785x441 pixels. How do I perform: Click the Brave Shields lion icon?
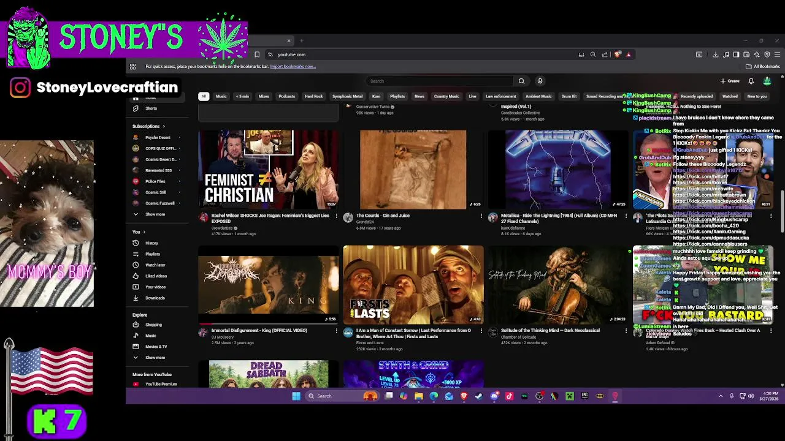(618, 55)
